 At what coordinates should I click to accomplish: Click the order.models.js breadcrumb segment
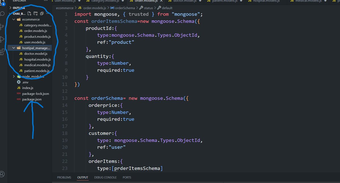tap(95, 8)
